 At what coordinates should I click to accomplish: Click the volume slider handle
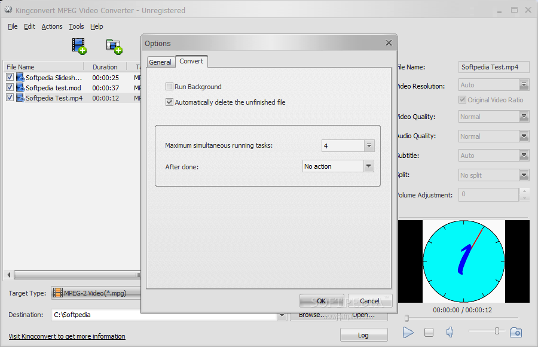(497, 331)
